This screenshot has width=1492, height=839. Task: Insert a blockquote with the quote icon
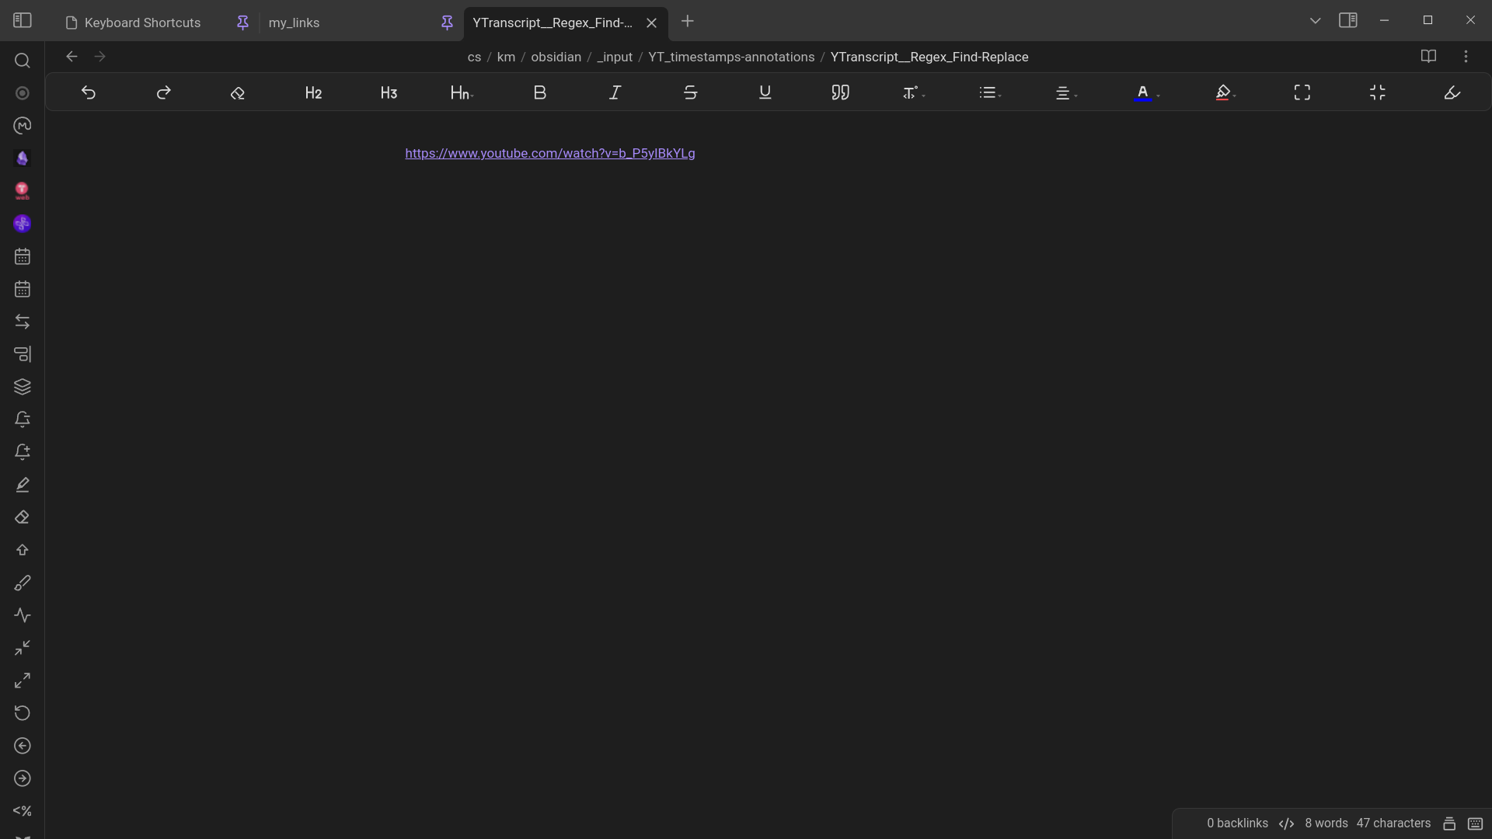(840, 92)
